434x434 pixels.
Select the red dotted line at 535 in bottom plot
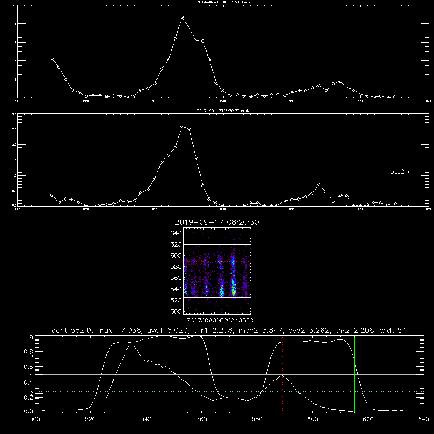tap(132, 374)
